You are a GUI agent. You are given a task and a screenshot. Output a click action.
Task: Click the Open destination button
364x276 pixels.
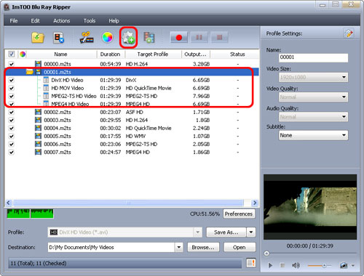(x=240, y=247)
